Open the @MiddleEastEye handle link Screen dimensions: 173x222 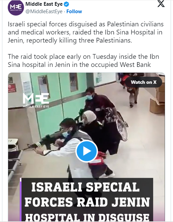point(44,11)
